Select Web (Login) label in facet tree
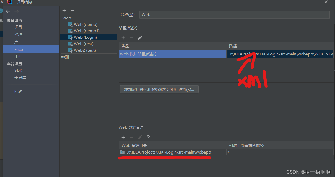This screenshot has width=335, height=177. coord(85,37)
